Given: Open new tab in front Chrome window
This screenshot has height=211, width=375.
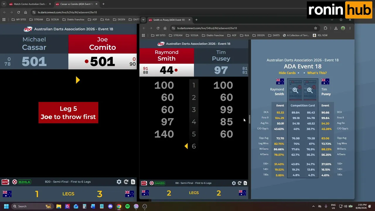Looking at the screenshot, I should [x=196, y=20].
